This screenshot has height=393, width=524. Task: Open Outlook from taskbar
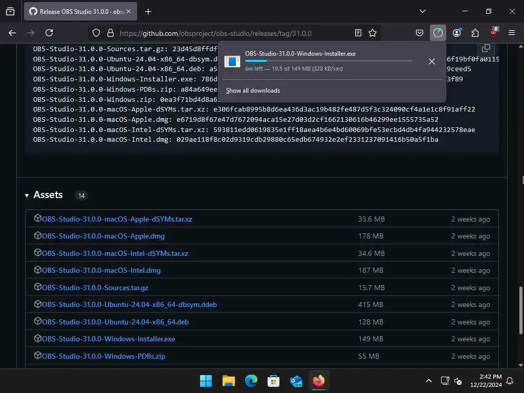[296, 381]
